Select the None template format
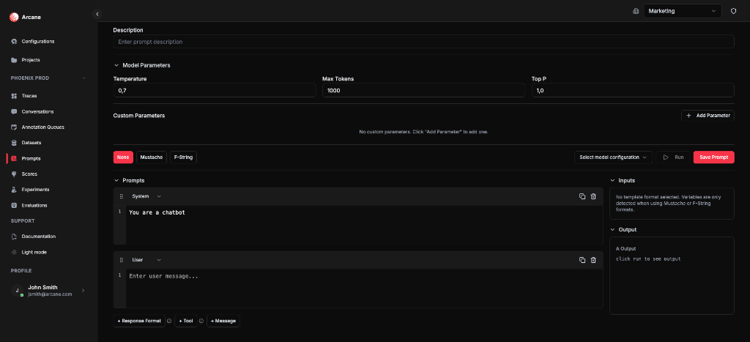Image resolution: width=750 pixels, height=342 pixels. click(x=123, y=157)
